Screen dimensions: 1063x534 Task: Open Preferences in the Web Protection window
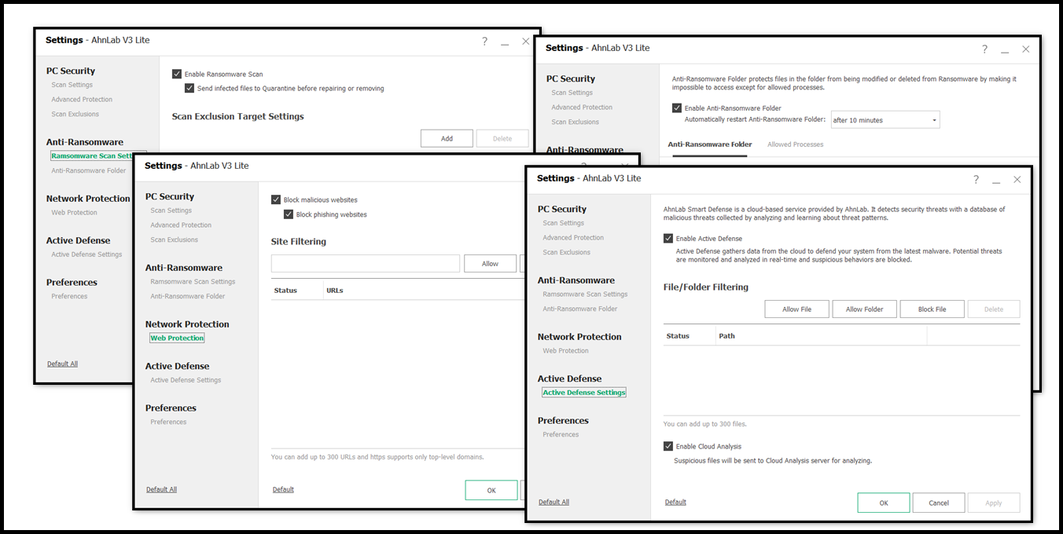tap(168, 422)
